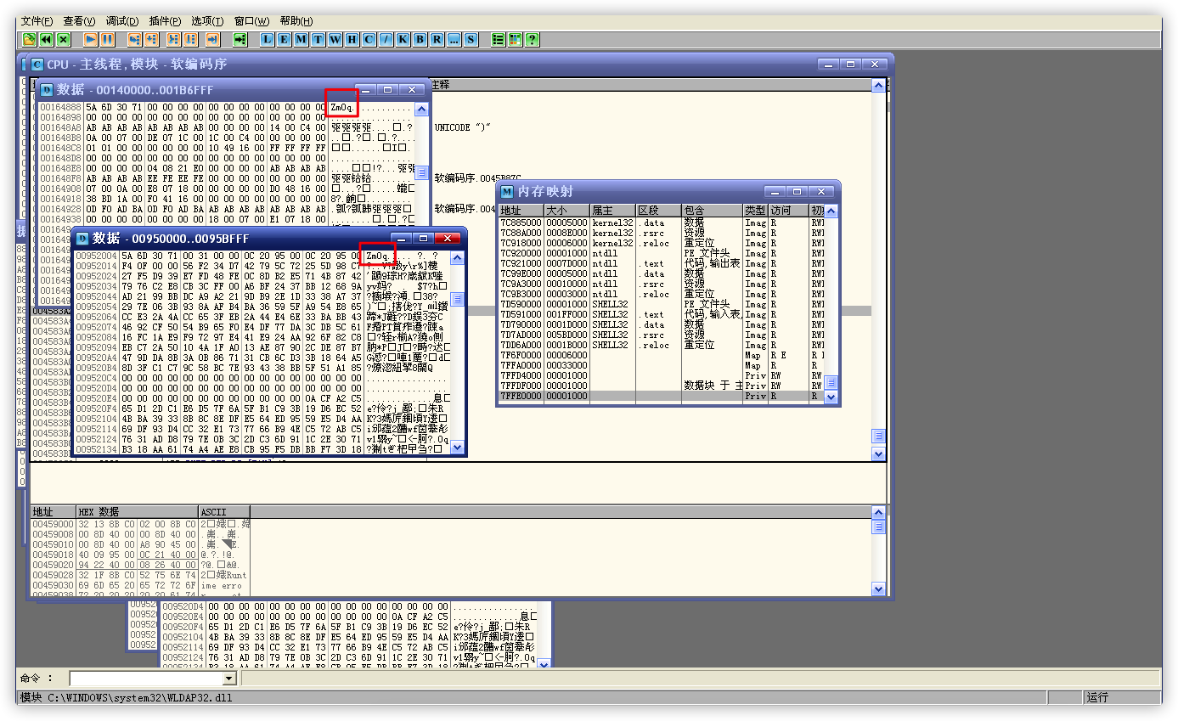This screenshot has height=721, width=1178.
Task: Open the 插件(P) plugins menu
Action: click(164, 21)
